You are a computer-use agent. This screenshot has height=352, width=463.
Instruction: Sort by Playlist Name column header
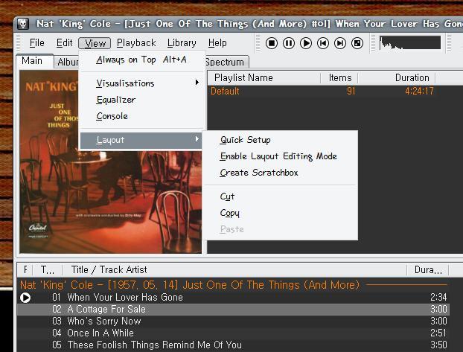[264, 78]
